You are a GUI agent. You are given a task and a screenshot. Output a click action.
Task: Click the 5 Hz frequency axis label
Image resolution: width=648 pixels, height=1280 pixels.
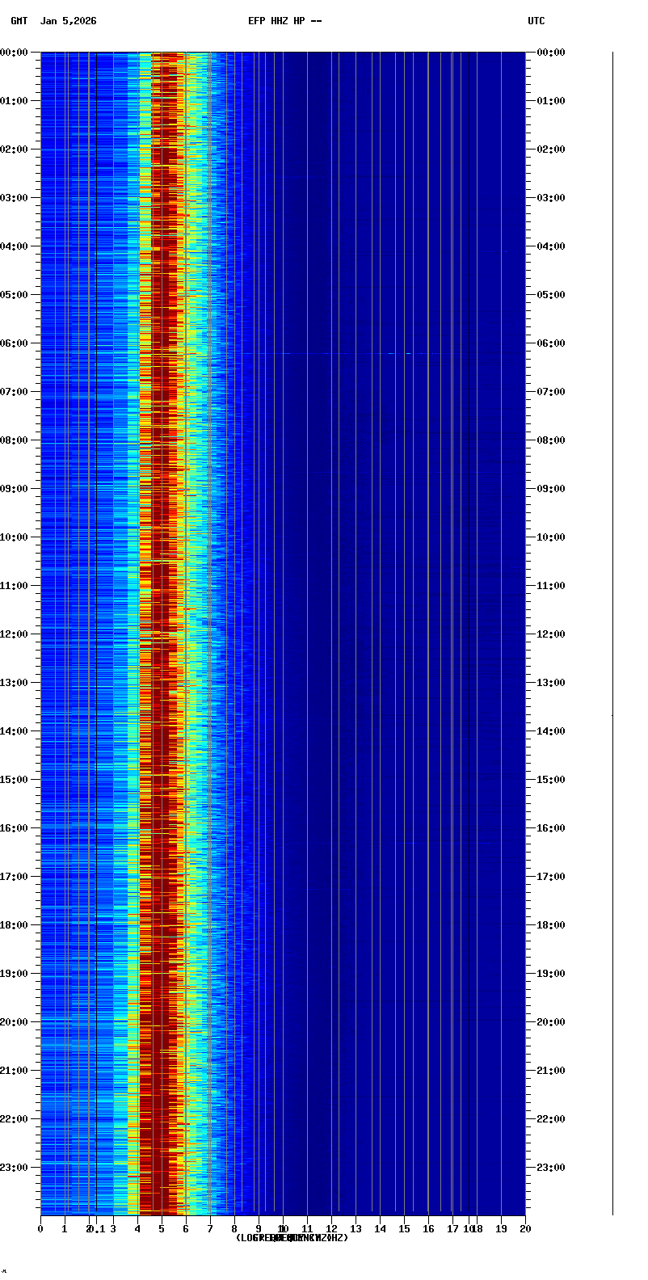162,1229
